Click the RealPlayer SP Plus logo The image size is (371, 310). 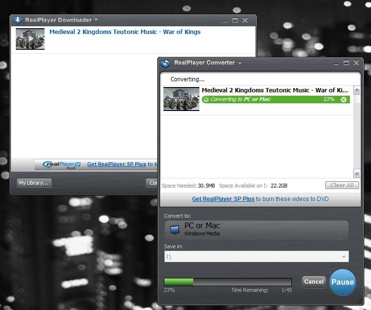[61, 165]
